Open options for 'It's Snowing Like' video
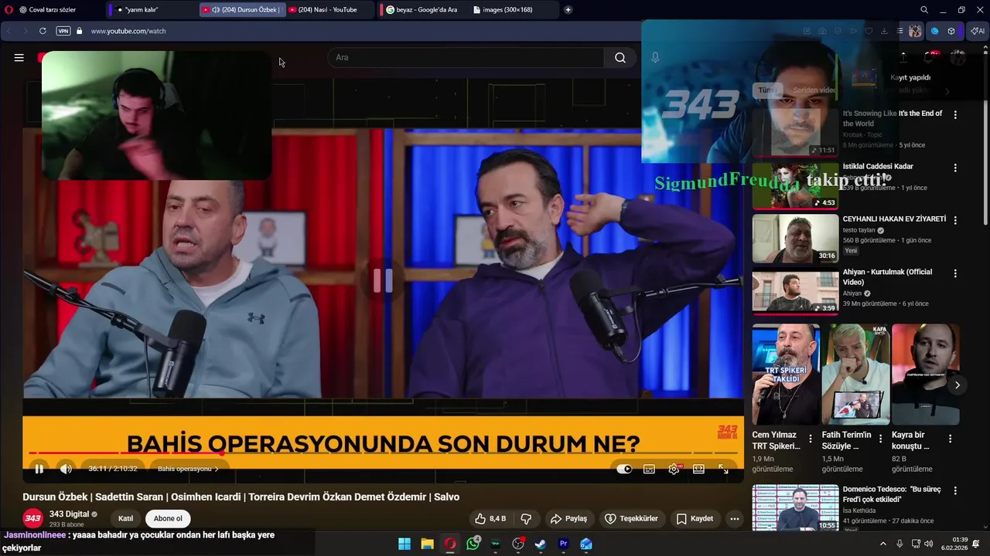This screenshot has height=556, width=990. tap(955, 114)
